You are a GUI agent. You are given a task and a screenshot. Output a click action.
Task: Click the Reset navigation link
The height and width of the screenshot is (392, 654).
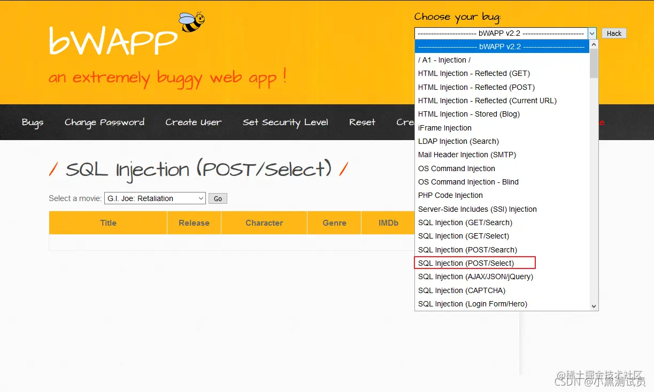362,122
